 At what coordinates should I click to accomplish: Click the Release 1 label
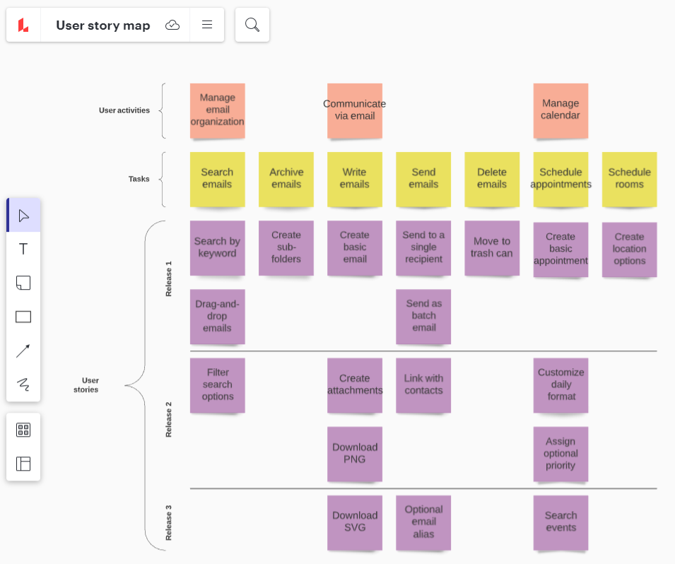coord(168,278)
